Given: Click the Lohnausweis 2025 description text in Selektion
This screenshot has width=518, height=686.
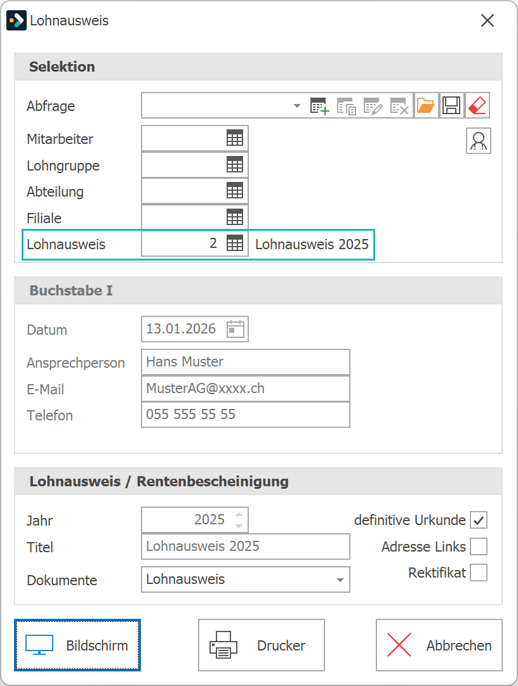Looking at the screenshot, I should pyautogui.click(x=312, y=244).
